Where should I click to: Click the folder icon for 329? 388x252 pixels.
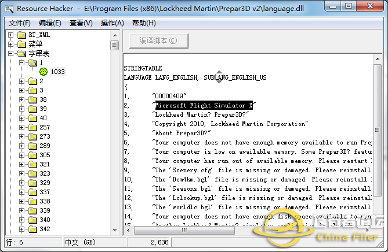click(32, 183)
